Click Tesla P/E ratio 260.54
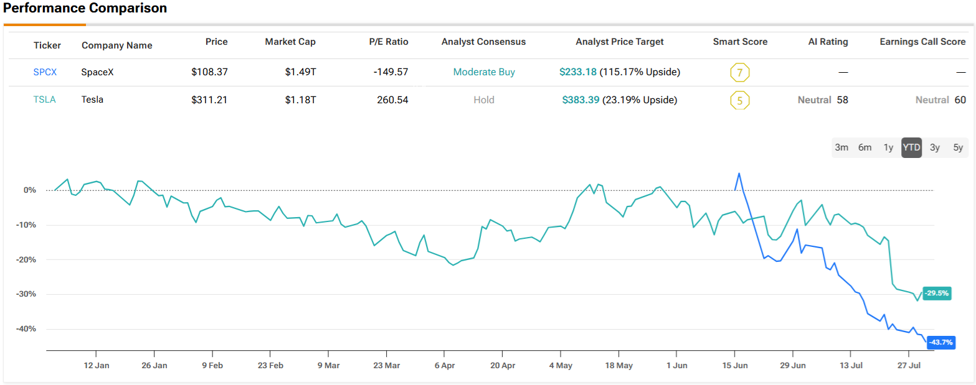 tap(393, 100)
